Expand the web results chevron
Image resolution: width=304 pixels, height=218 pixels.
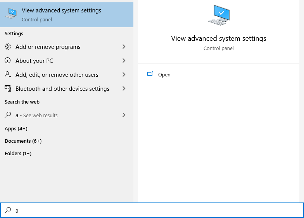[x=124, y=115]
